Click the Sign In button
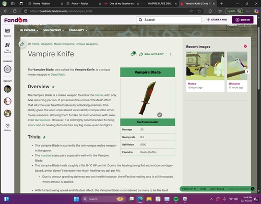 click(243, 20)
